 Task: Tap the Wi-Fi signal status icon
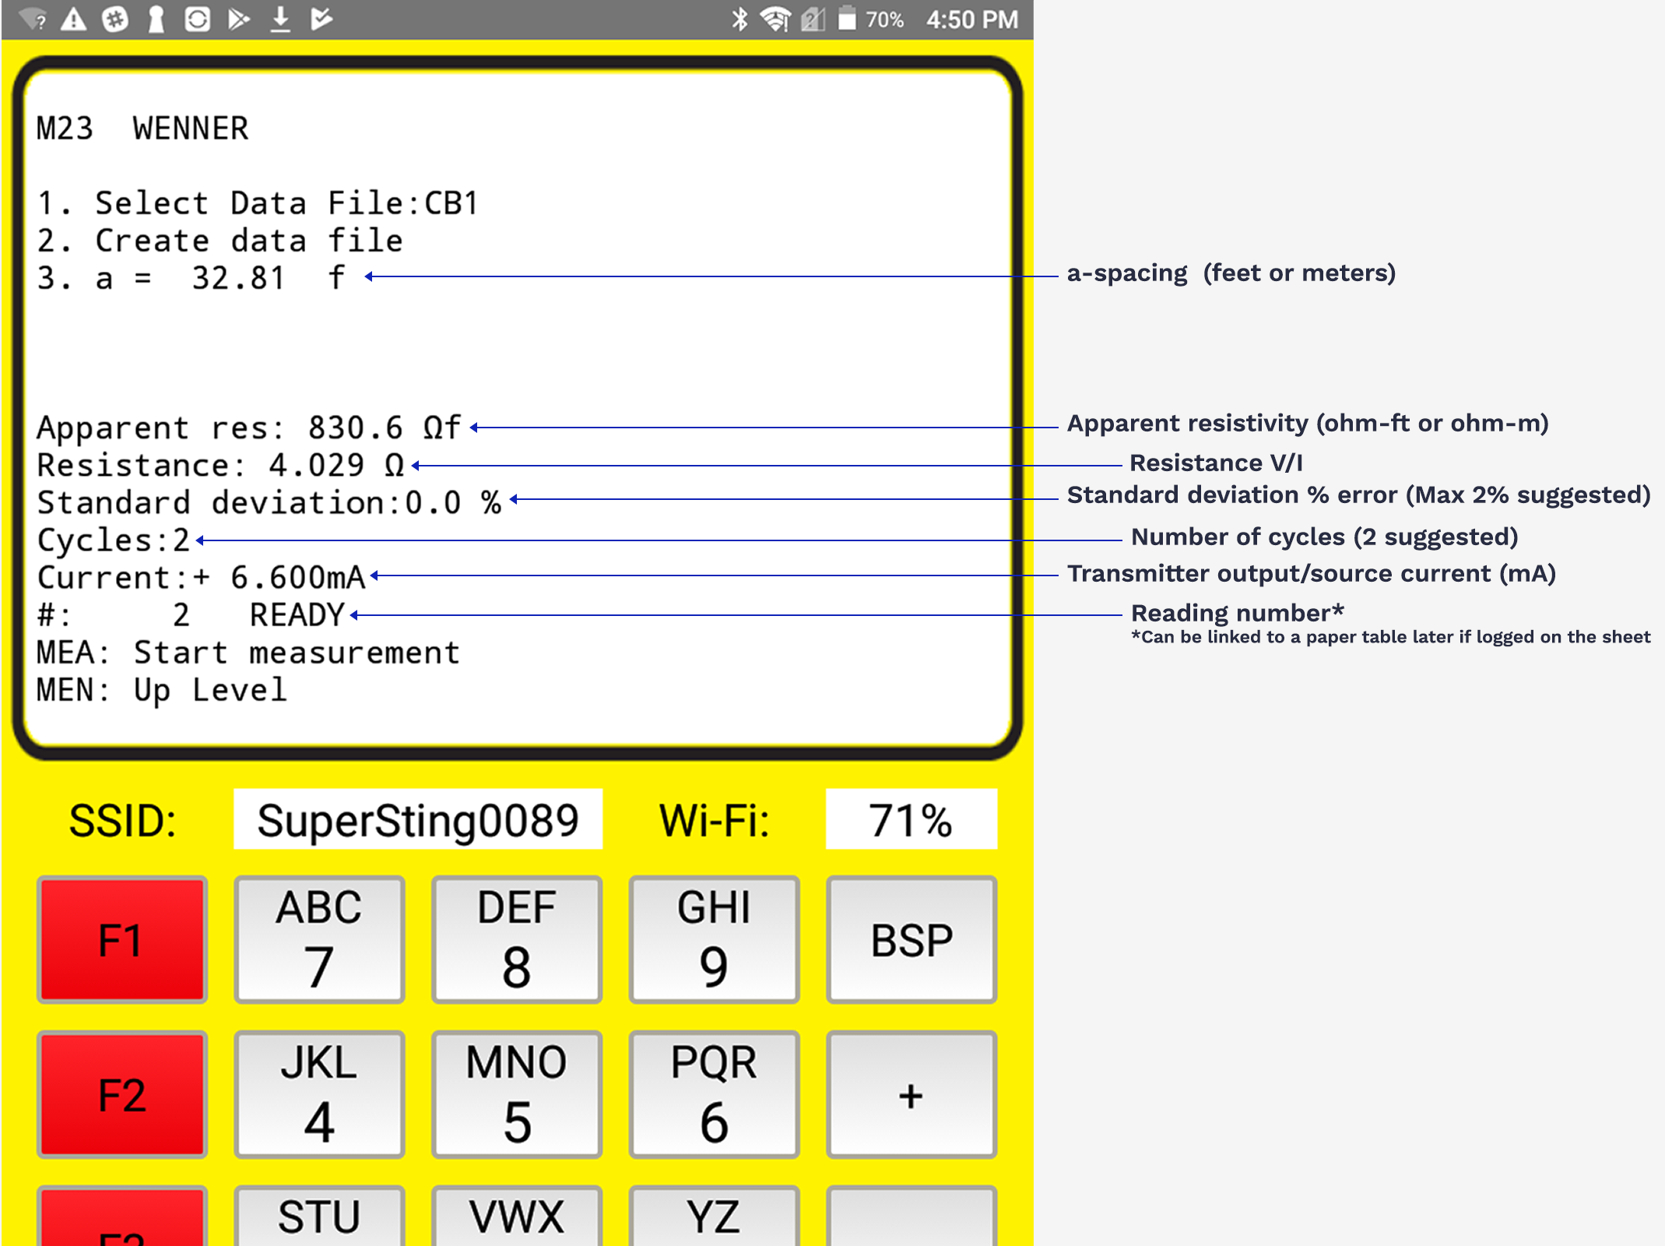point(775,19)
